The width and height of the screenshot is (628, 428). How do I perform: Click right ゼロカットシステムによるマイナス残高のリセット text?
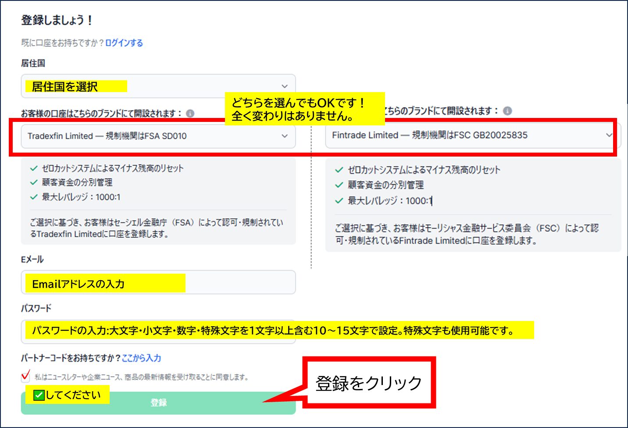click(x=424, y=170)
